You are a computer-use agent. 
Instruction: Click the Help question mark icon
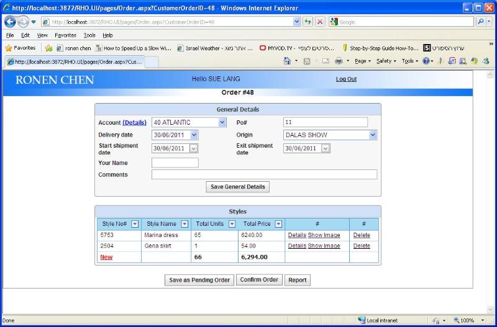click(426, 61)
